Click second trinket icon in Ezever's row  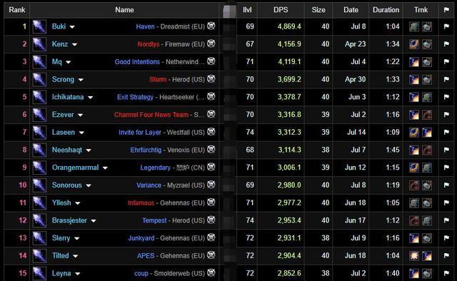pyautogui.click(x=427, y=115)
